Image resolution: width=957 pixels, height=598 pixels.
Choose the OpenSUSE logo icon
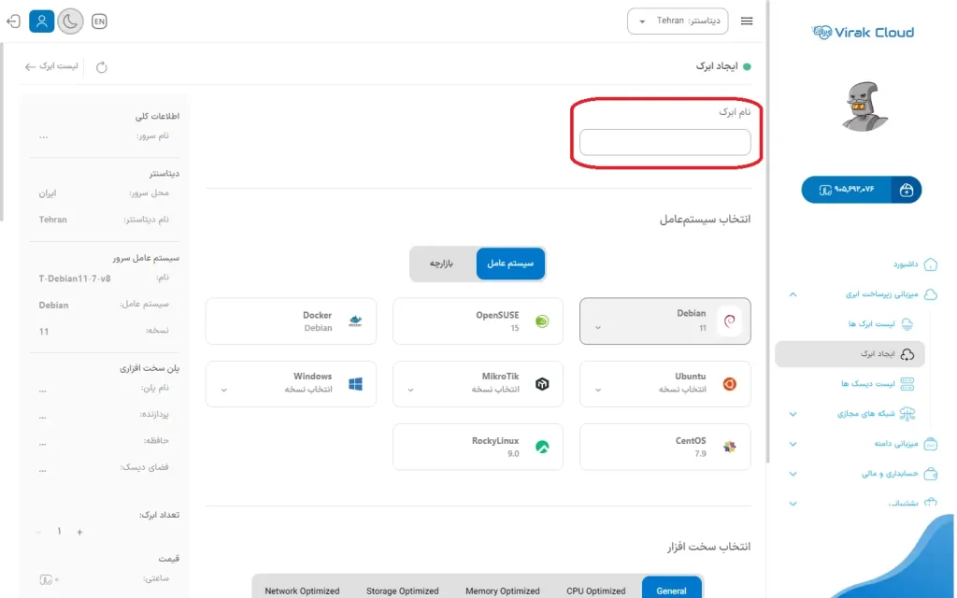[542, 321]
